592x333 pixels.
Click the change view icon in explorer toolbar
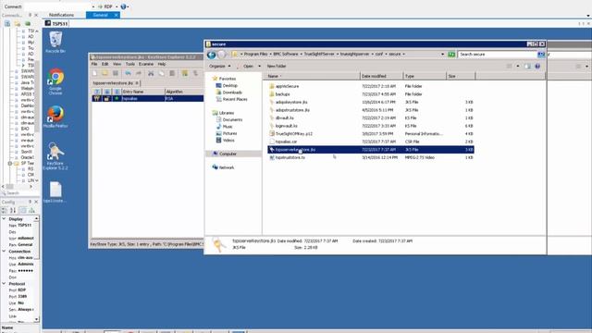(510, 66)
